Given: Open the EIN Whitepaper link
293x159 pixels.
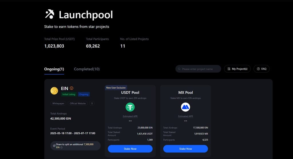Looking at the screenshot, I should [x=58, y=103].
